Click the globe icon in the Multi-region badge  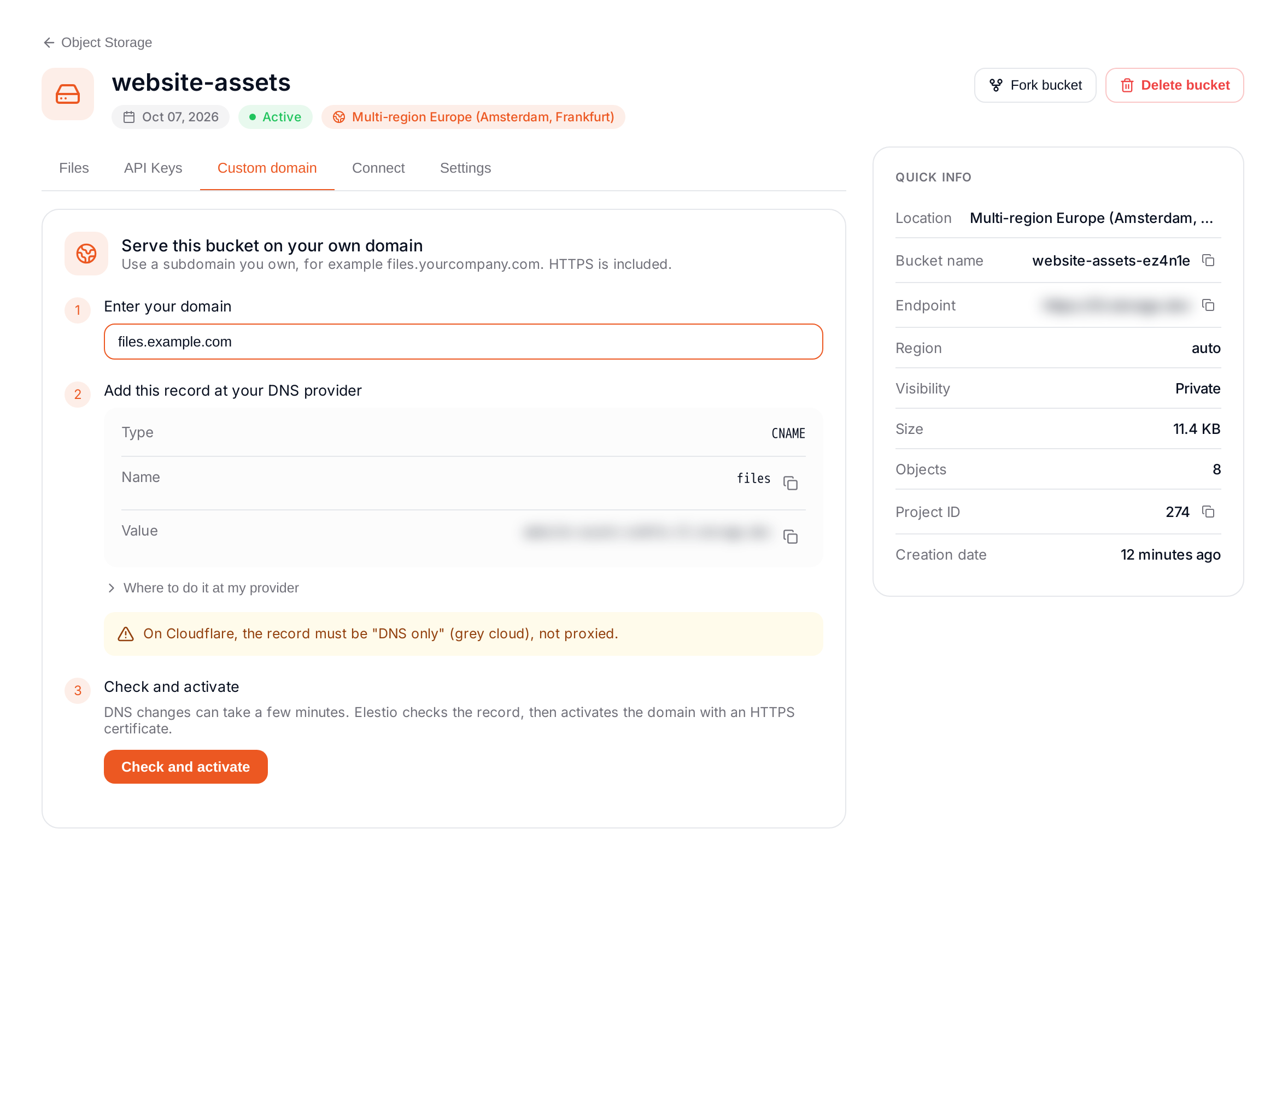pyautogui.click(x=338, y=117)
